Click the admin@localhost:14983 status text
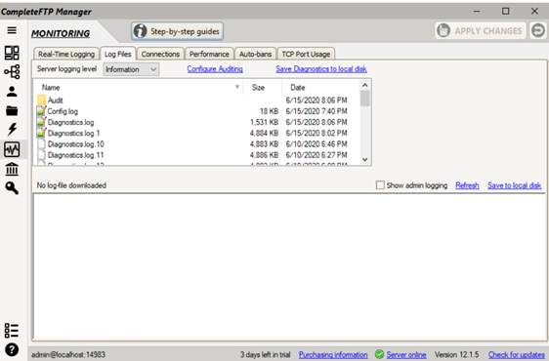 68,355
